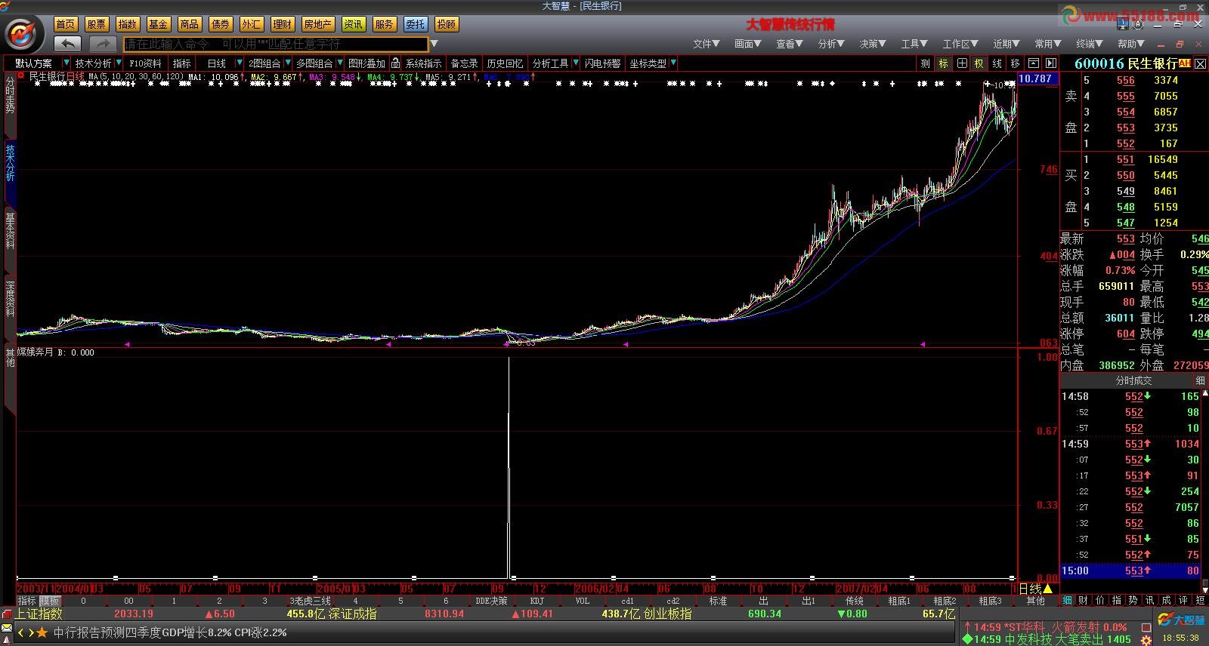
Task: Click the command input field
Action: pos(276,45)
